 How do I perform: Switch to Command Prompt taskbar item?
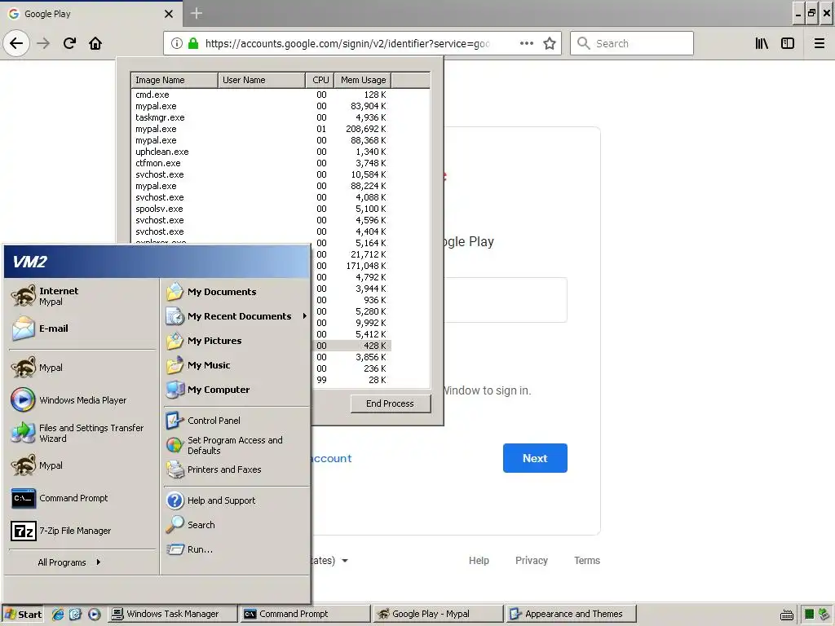(305, 615)
